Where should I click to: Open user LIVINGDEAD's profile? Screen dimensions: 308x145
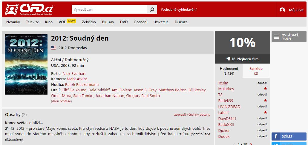click(x=229, y=107)
